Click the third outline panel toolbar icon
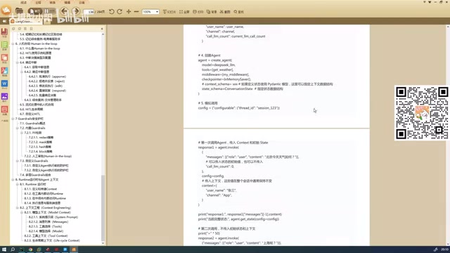The image size is (450, 253). (25, 29)
